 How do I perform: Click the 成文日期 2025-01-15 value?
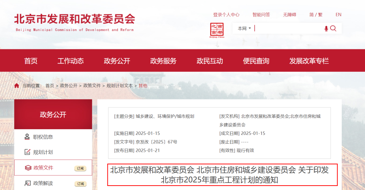[253, 134]
